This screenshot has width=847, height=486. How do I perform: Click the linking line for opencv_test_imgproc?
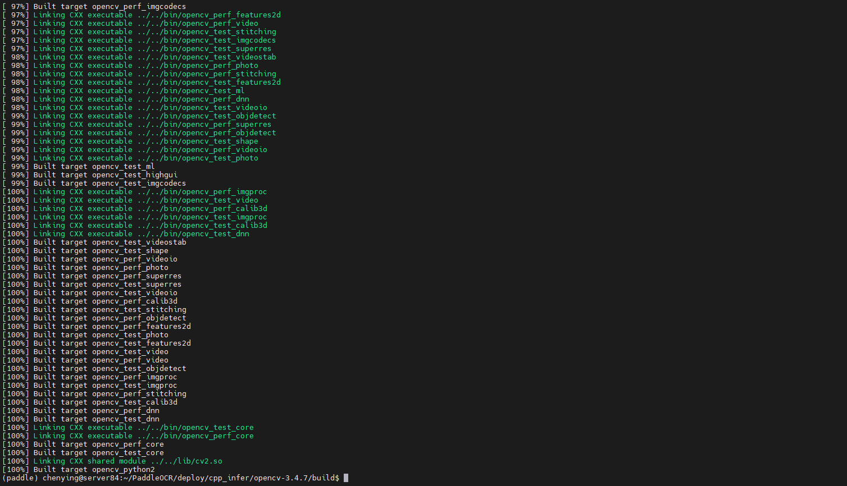tap(135, 217)
